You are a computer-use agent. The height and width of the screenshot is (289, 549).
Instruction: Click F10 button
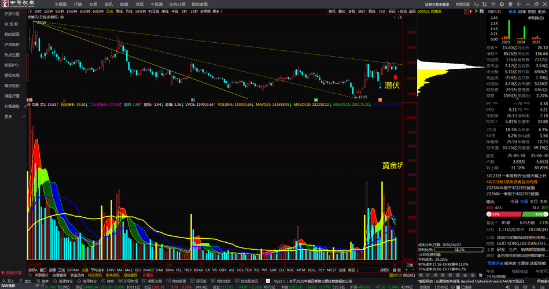tap(382, 11)
